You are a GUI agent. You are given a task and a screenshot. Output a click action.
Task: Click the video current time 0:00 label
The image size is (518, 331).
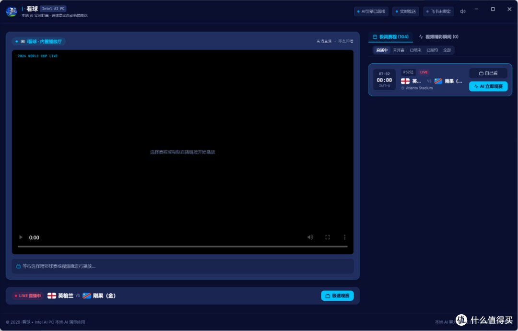coord(34,237)
